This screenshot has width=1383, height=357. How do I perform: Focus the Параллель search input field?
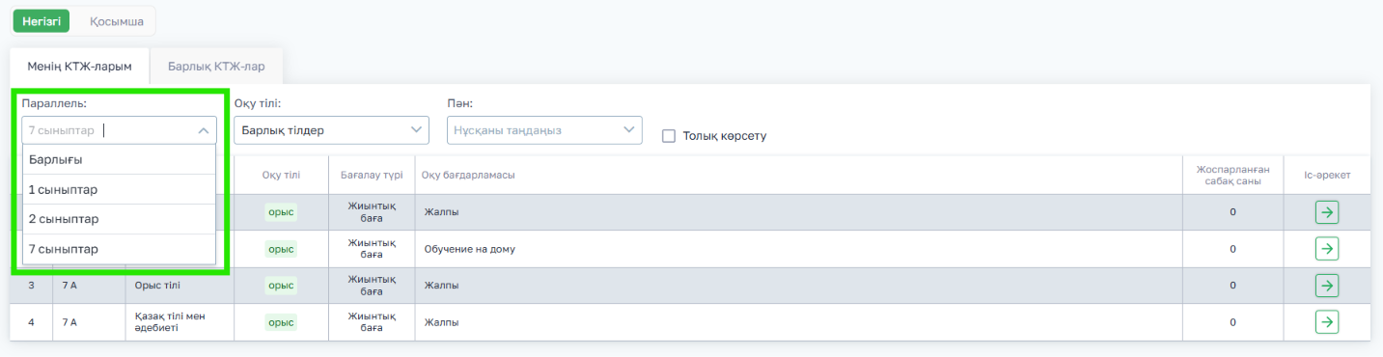pos(106,130)
